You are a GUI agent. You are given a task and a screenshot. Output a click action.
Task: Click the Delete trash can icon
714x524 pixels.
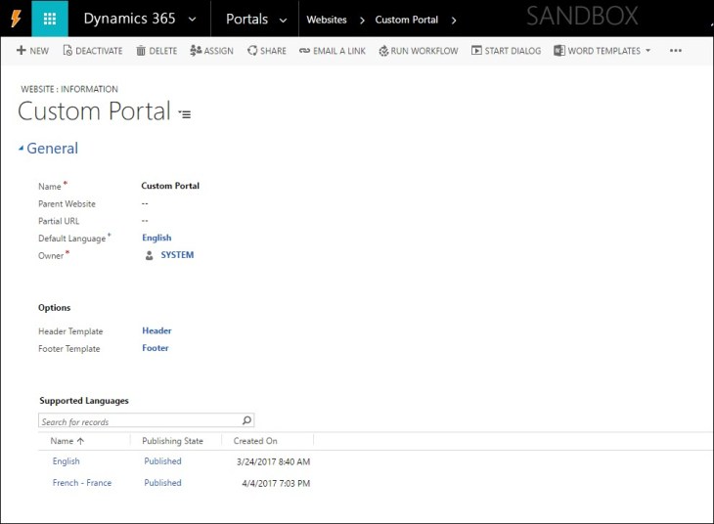141,51
